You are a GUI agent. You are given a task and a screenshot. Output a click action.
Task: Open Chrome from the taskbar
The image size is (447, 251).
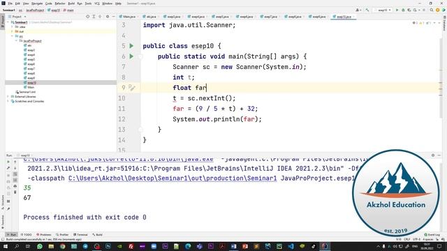[x=62, y=246]
